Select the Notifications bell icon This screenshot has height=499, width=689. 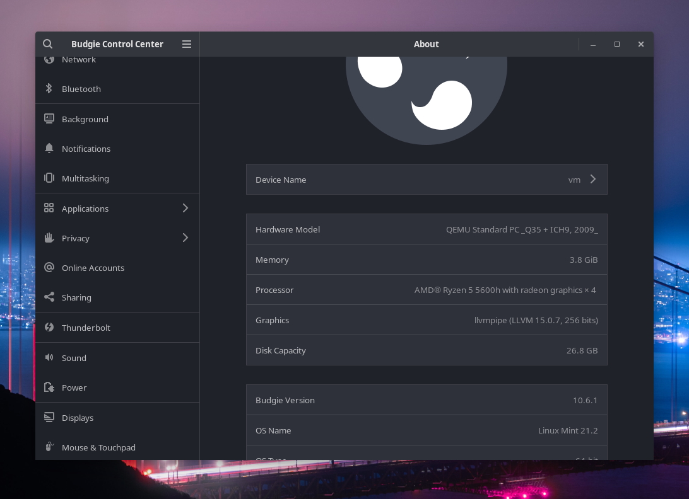(x=49, y=148)
